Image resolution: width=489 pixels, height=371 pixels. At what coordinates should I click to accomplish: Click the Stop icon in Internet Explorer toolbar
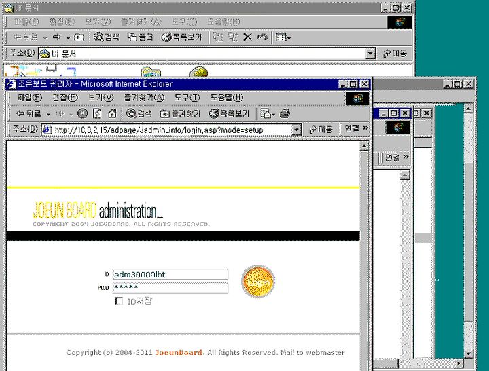[82, 114]
